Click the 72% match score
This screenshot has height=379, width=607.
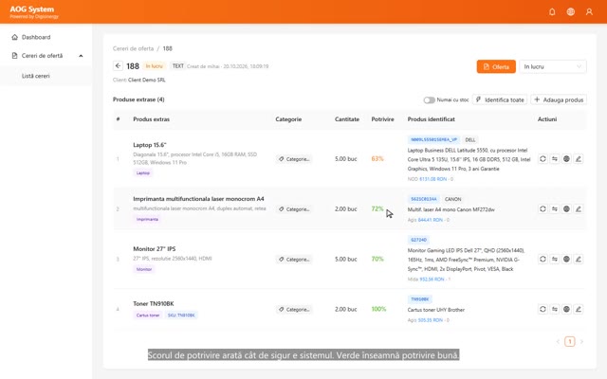pos(377,208)
